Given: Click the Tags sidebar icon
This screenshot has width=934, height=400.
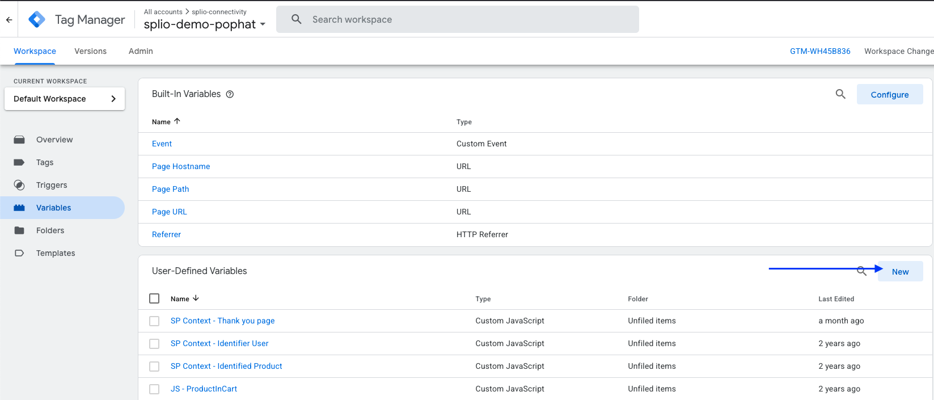Looking at the screenshot, I should [19, 162].
